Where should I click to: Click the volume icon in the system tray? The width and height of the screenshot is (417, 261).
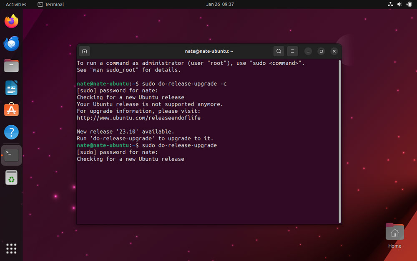(x=399, y=4)
